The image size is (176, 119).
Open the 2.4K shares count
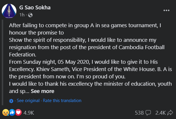pyautogui.click(x=160, y=113)
